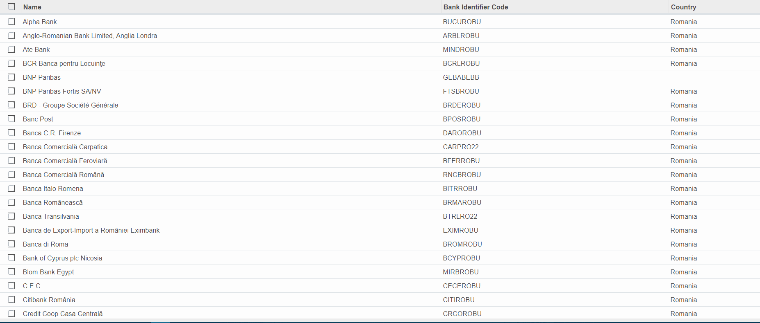
Task: Click the FTSBROBU code
Action: pyautogui.click(x=461, y=91)
